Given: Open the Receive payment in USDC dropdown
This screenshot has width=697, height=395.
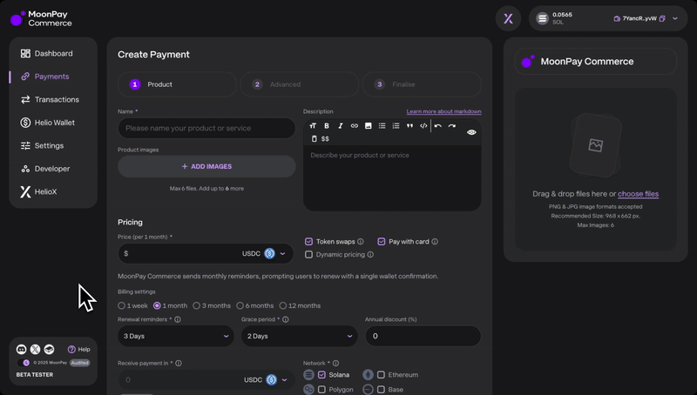Looking at the screenshot, I should pos(266,380).
